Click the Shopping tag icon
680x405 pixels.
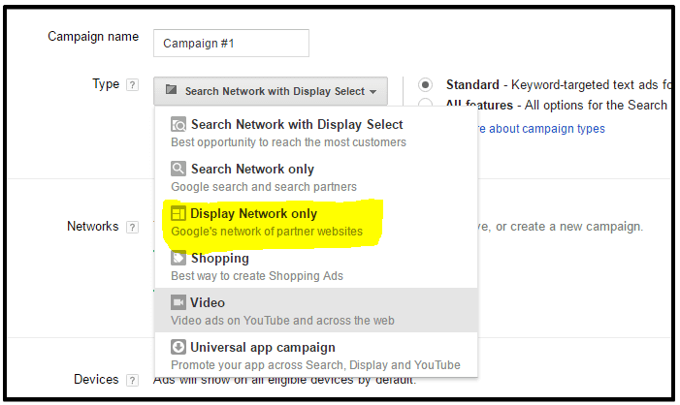tap(178, 258)
